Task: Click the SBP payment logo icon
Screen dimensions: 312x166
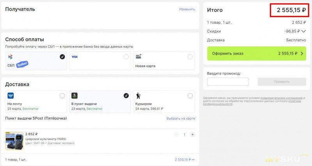Action: coord(11,57)
